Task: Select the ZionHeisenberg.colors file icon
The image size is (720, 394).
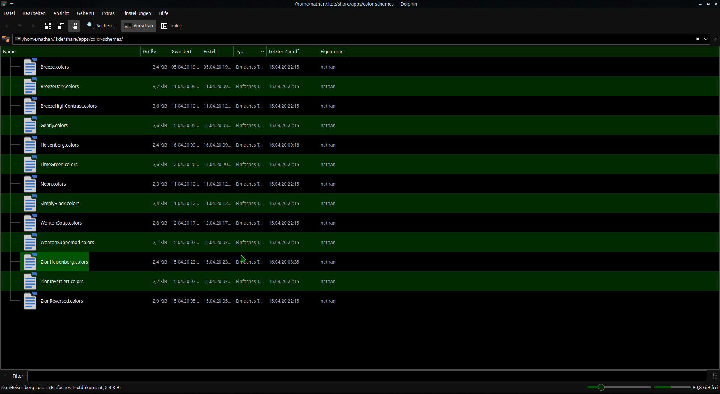Action: coord(30,262)
